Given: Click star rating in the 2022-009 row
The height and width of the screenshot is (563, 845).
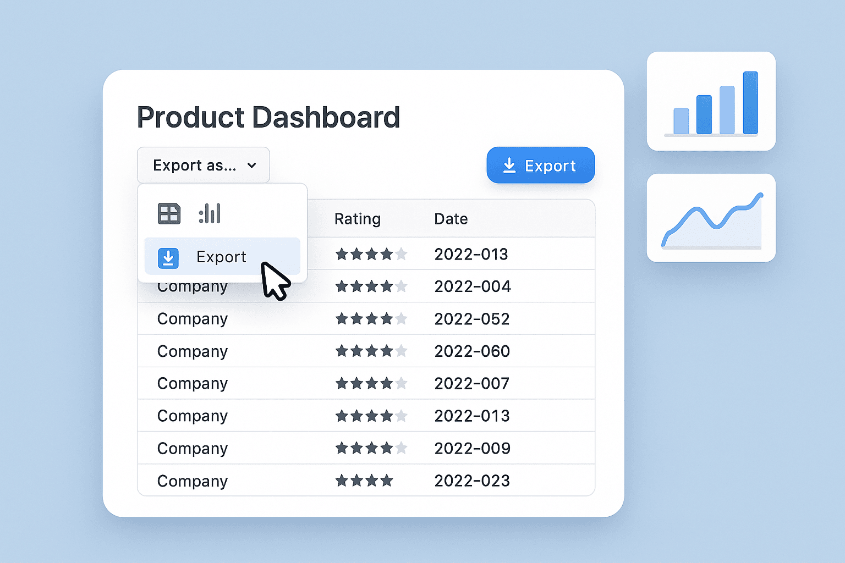Looking at the screenshot, I should (371, 449).
